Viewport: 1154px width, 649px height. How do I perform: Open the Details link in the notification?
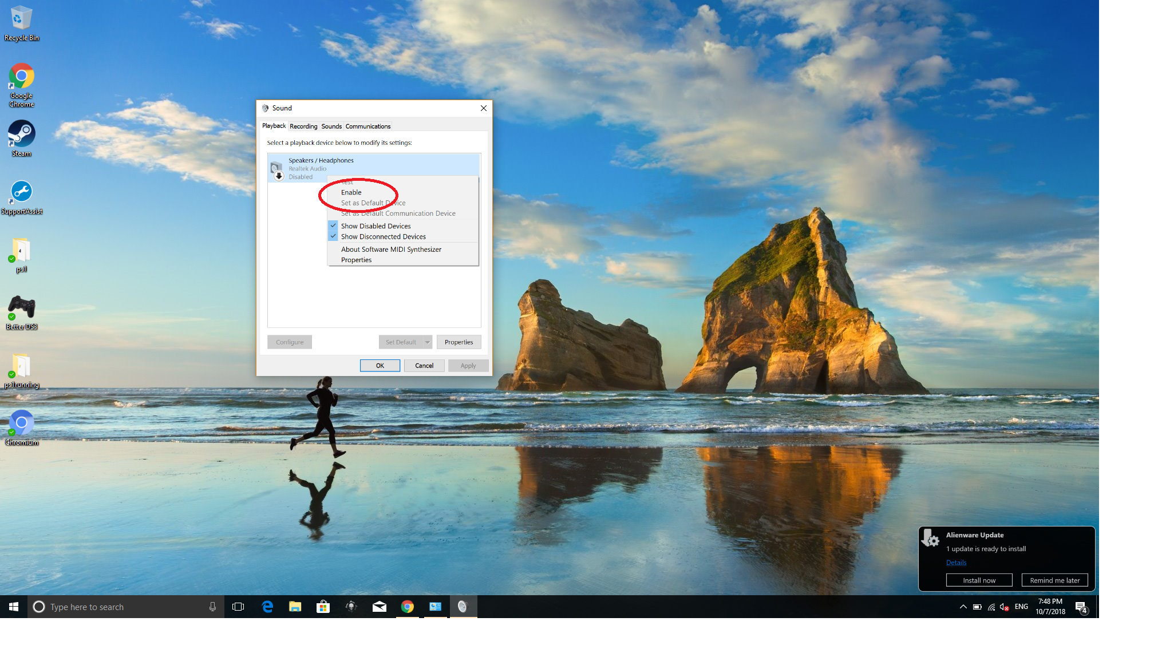(956, 563)
